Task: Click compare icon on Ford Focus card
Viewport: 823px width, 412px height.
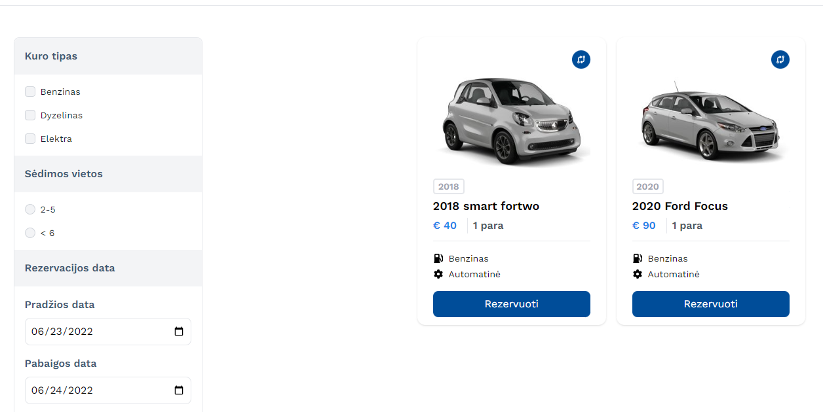Action: [780, 60]
